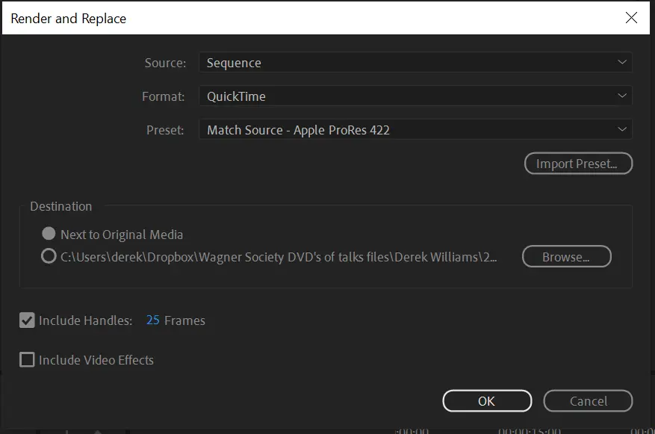Enable the Include Video Effects checkbox
Image resolution: width=655 pixels, height=434 pixels.
tap(27, 360)
